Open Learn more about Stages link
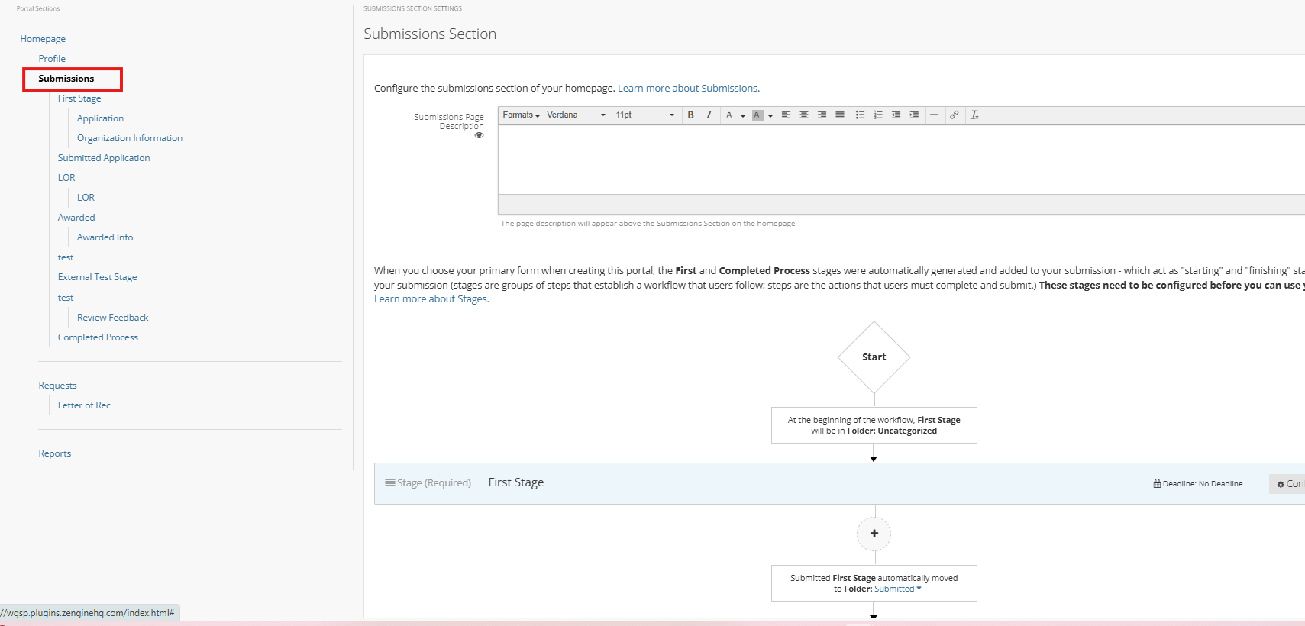Viewport: 1305px width, 626px height. 431,299
